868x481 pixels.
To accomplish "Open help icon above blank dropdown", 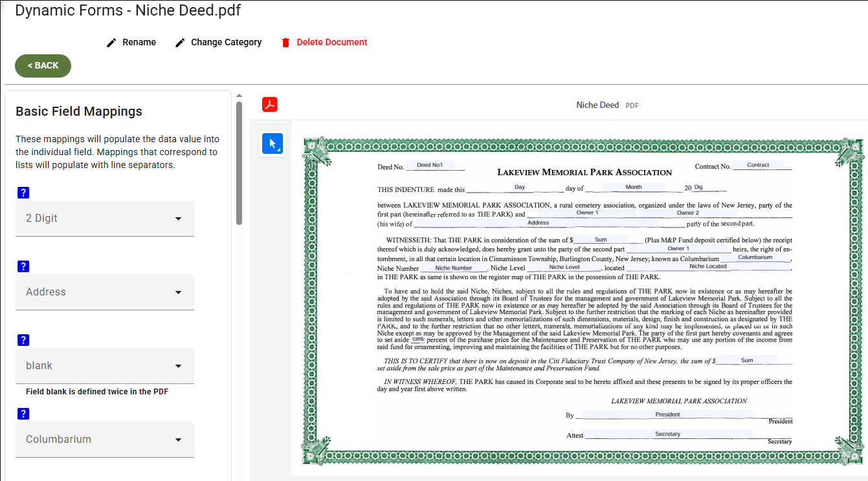I will click(x=23, y=340).
